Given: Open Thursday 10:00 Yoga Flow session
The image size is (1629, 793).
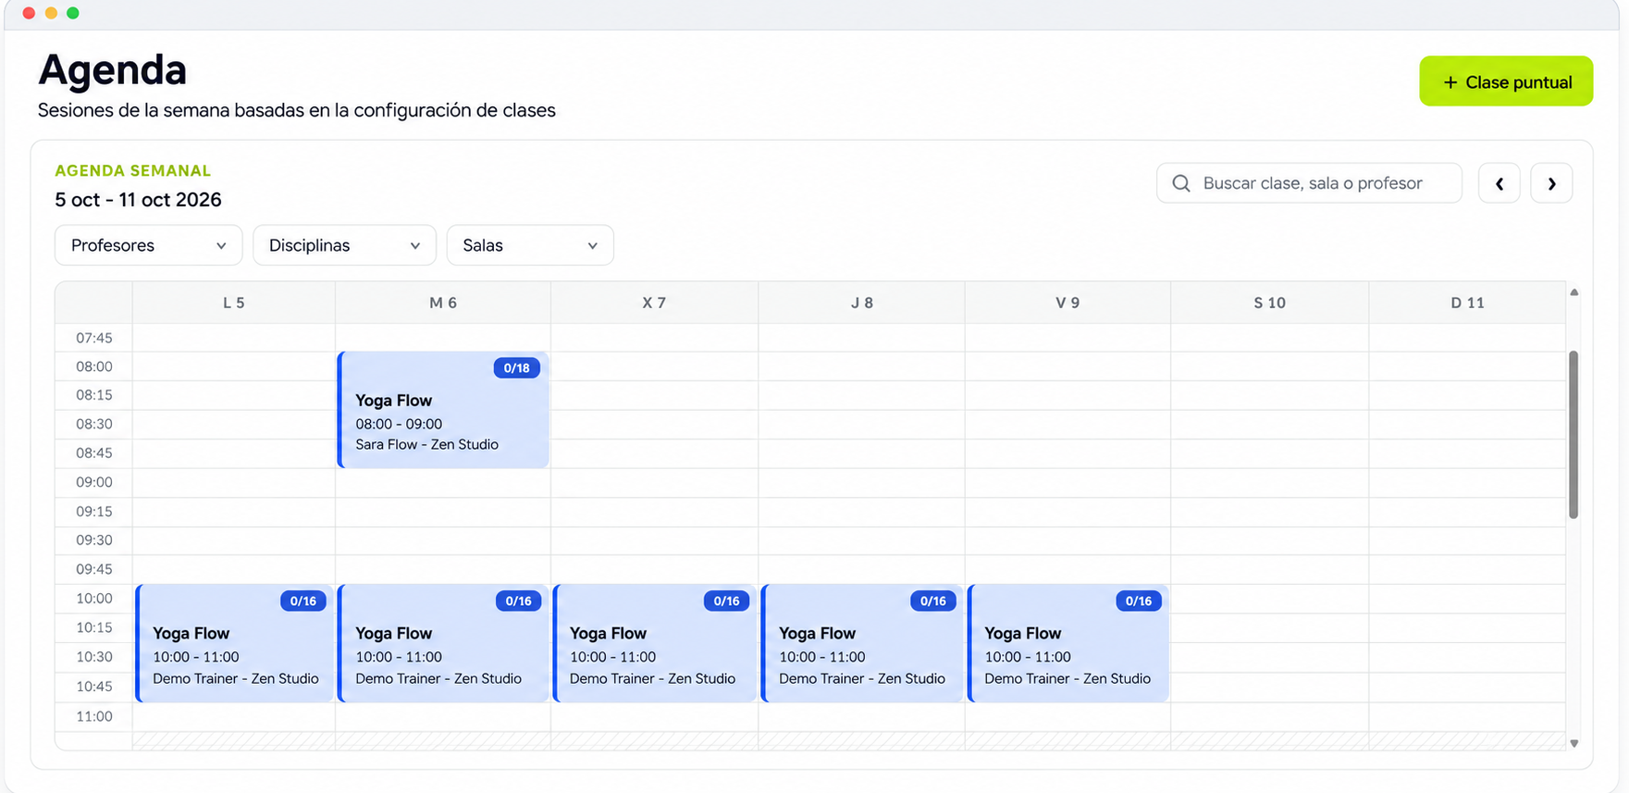Looking at the screenshot, I should point(862,643).
